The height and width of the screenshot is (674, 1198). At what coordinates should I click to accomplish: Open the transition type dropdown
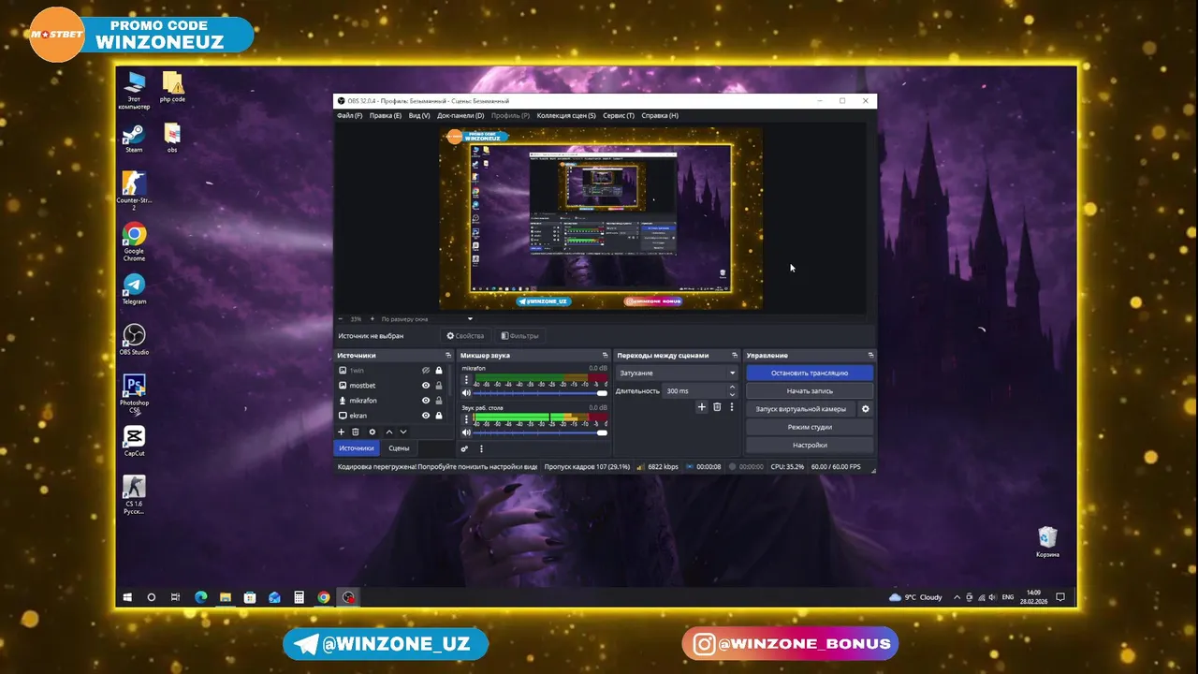point(677,373)
